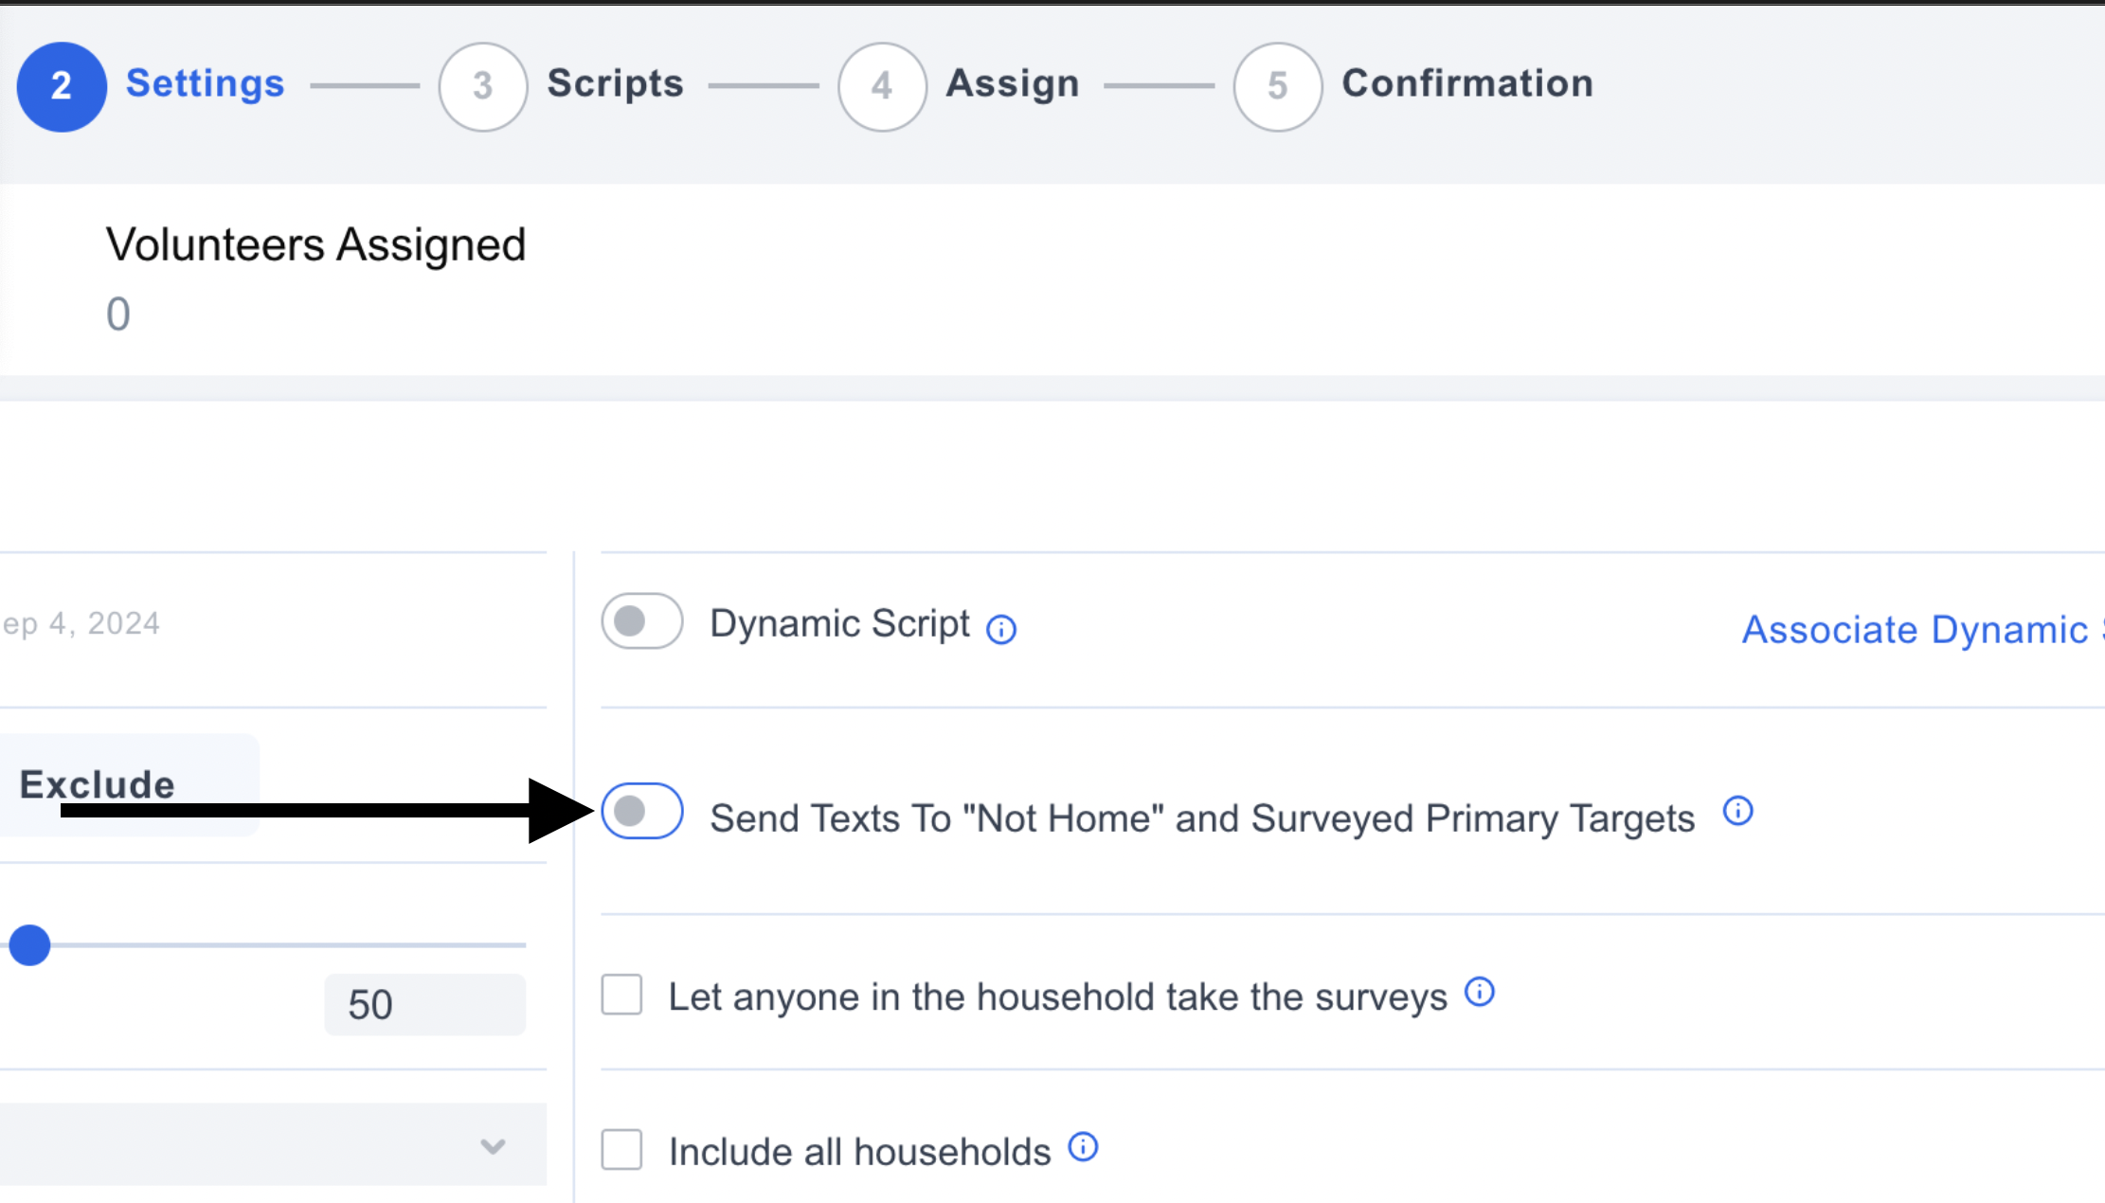The image size is (2105, 1203).
Task: Go to the Scripts step label
Action: 615,83
